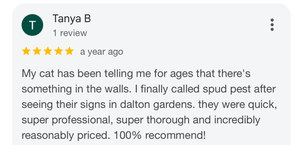
Task: Click the phrase "super professional"
Action: tap(67, 120)
